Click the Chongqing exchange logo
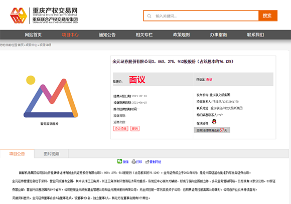The image size is (291, 204). point(44,16)
